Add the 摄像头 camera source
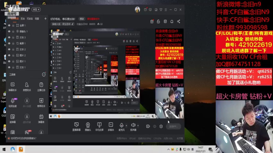 (88, 126)
